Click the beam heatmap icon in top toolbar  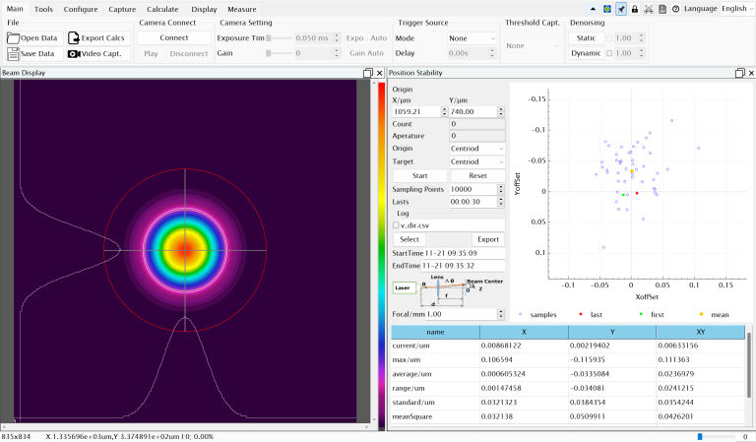click(x=607, y=8)
